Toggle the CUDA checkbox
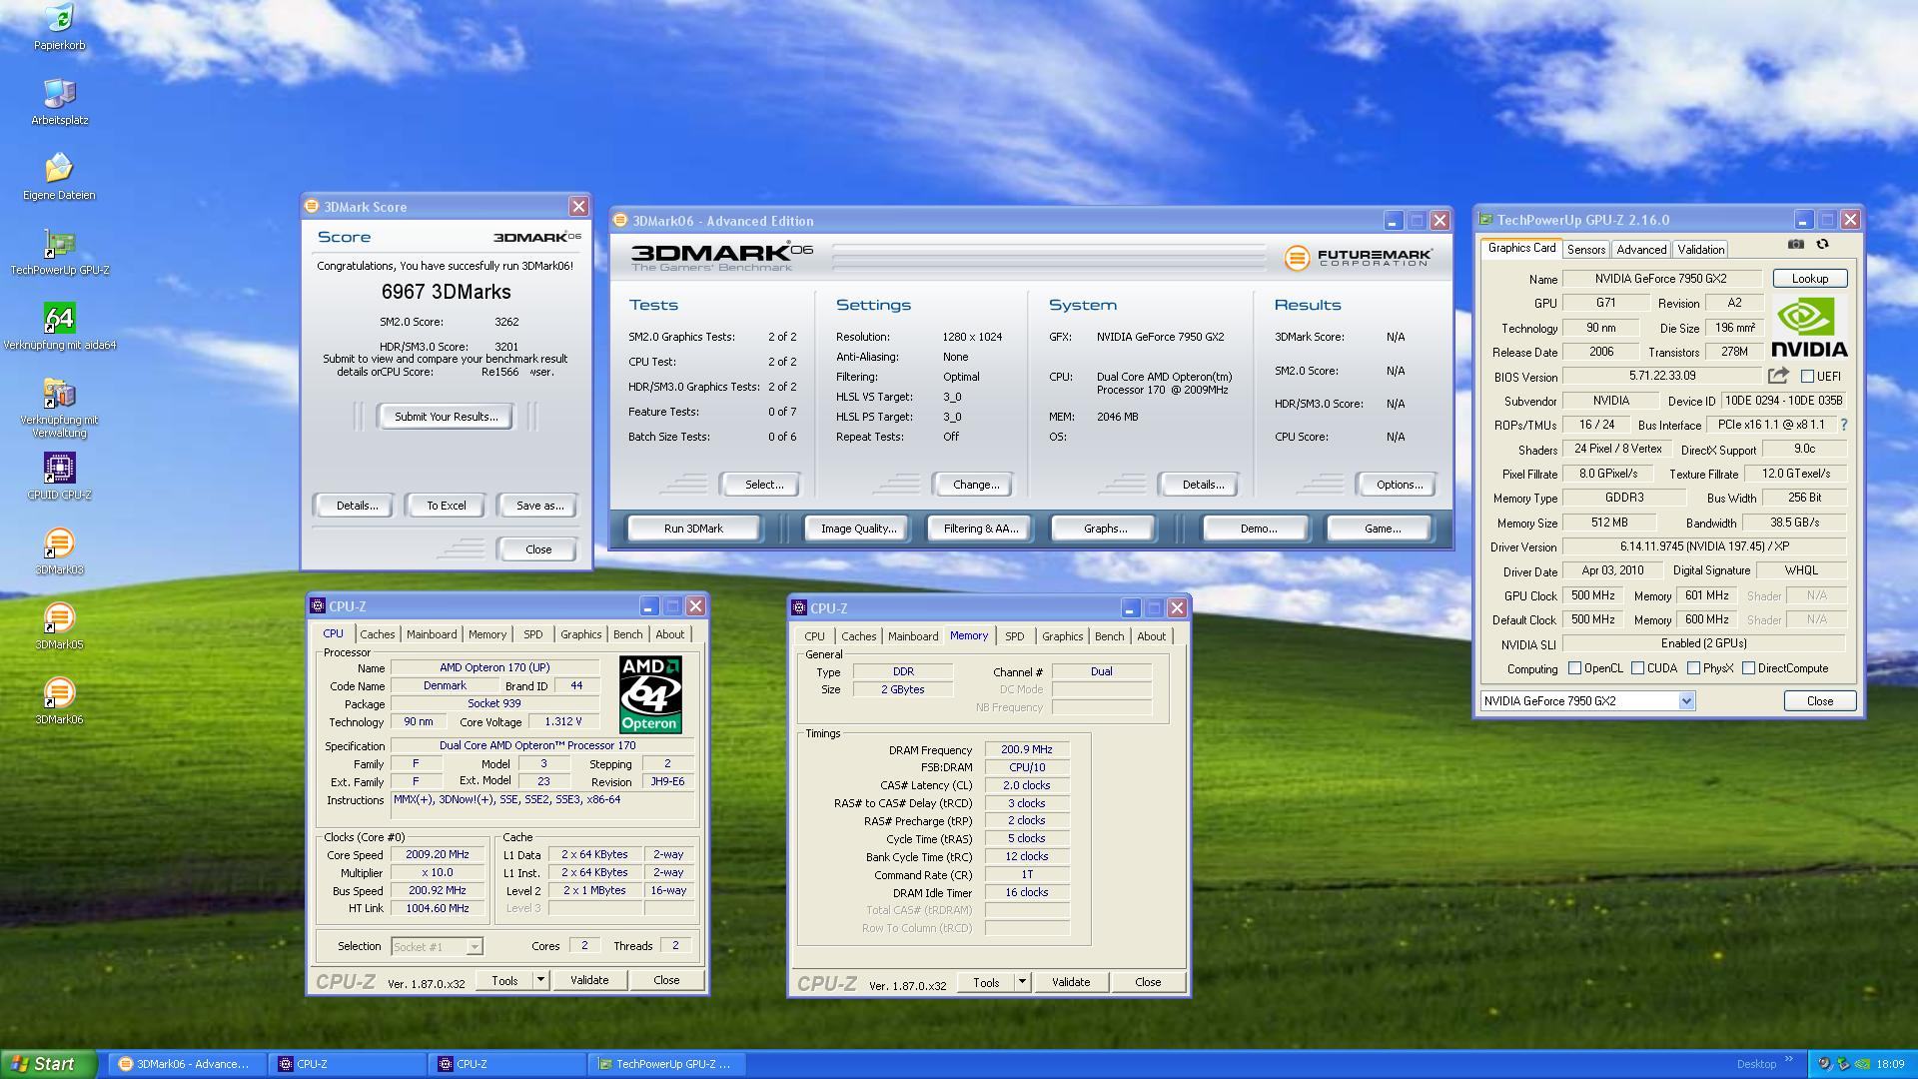 click(1637, 668)
